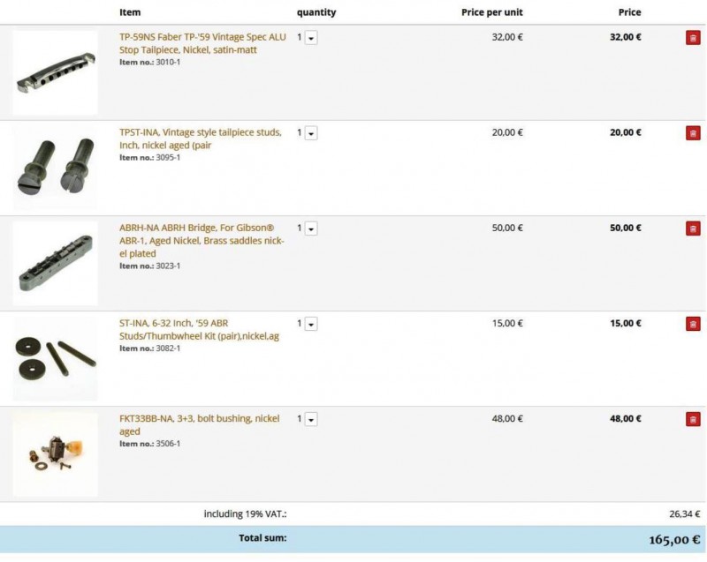The width and height of the screenshot is (707, 562).
Task: Remove the TPST-INA tailpiece studs item
Action: click(693, 133)
